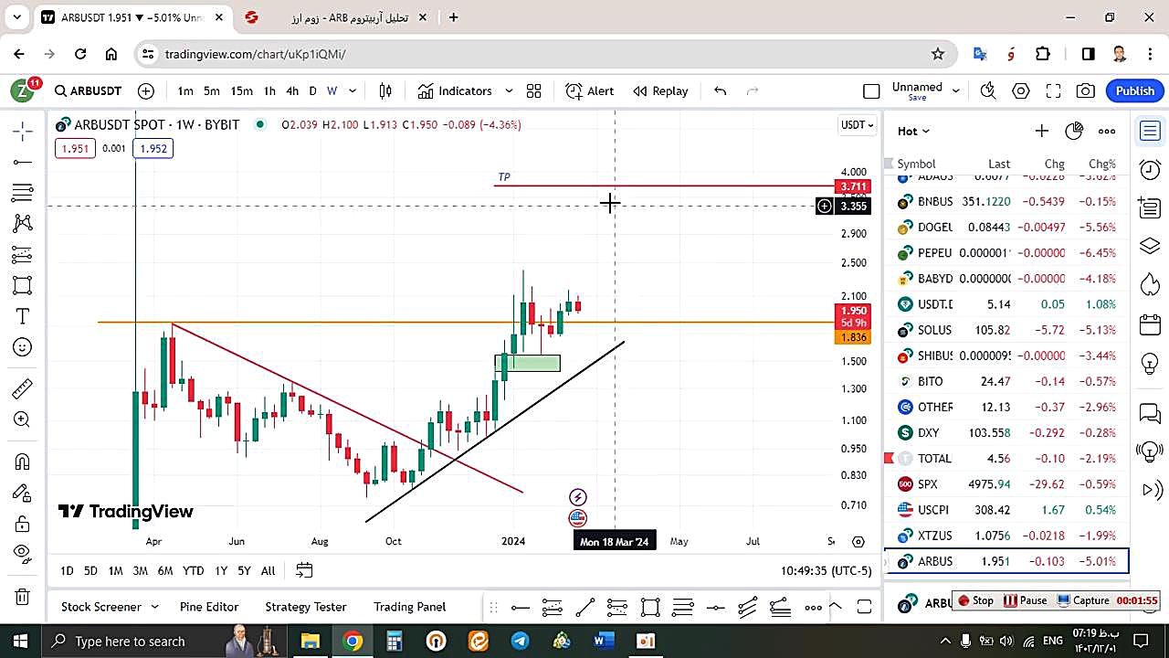Toggle stay in drawing mode
Image resolution: width=1169 pixels, height=658 pixels.
[x=23, y=493]
